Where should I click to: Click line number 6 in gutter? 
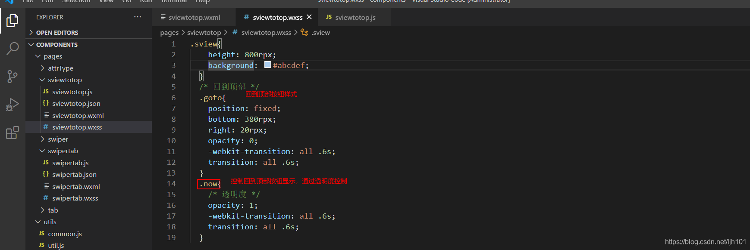click(x=173, y=98)
